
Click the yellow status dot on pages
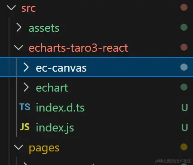(184, 147)
